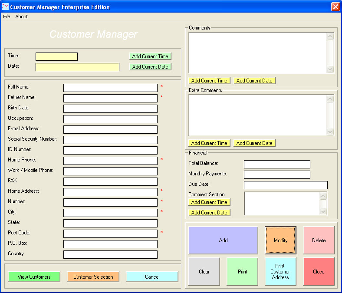
Task: Click green Add Current Time beside Time field
Action: pos(150,56)
